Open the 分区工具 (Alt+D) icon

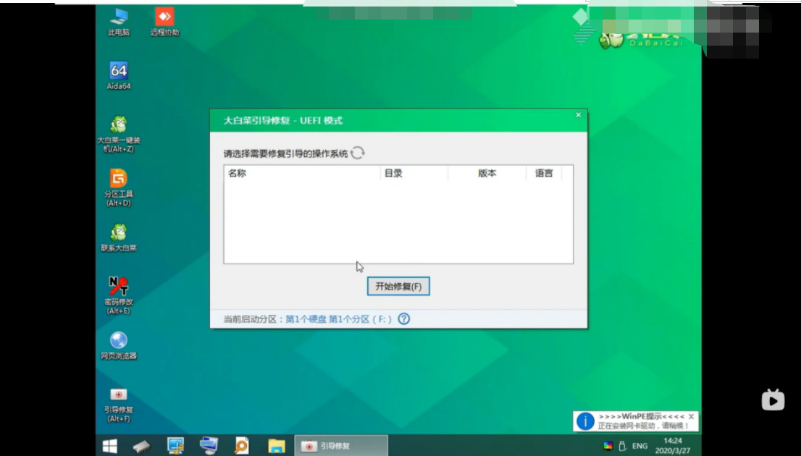pos(119,188)
